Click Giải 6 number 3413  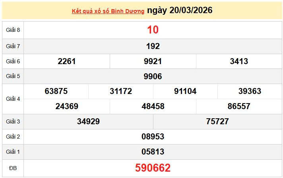(x=239, y=61)
